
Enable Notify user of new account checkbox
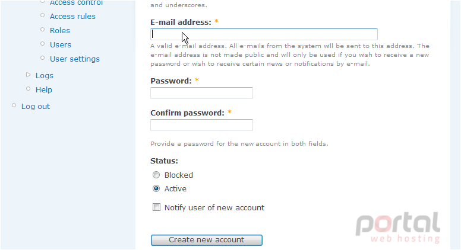pyautogui.click(x=156, y=207)
